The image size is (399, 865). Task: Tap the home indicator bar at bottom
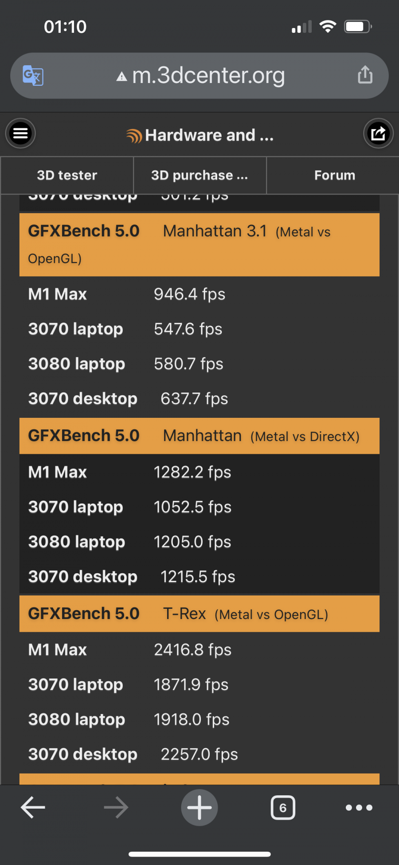(199, 854)
